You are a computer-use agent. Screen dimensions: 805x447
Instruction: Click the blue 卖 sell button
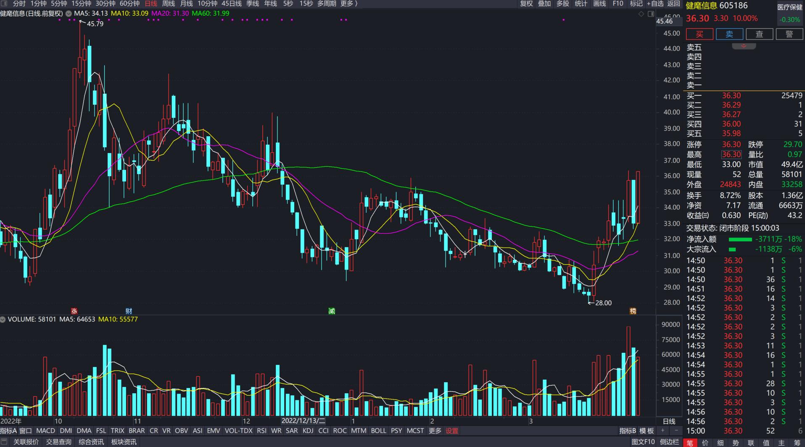pyautogui.click(x=729, y=34)
